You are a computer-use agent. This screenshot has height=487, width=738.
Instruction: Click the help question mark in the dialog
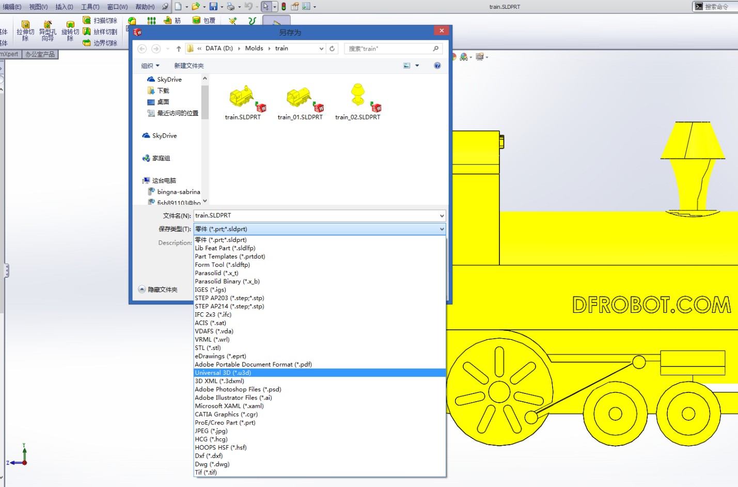point(437,66)
